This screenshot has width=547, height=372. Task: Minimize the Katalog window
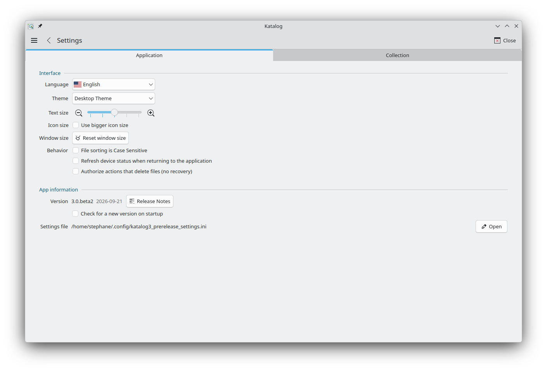coord(498,26)
